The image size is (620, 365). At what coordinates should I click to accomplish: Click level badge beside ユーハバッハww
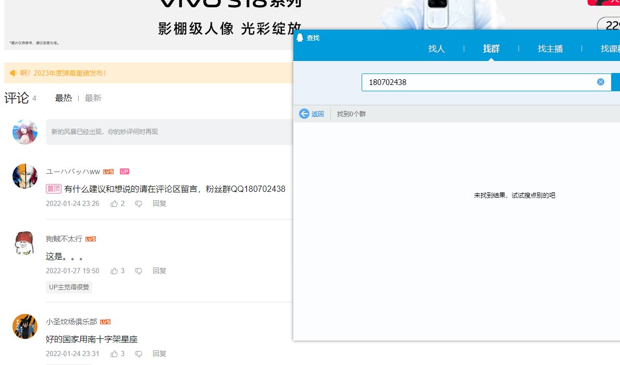pyautogui.click(x=108, y=172)
